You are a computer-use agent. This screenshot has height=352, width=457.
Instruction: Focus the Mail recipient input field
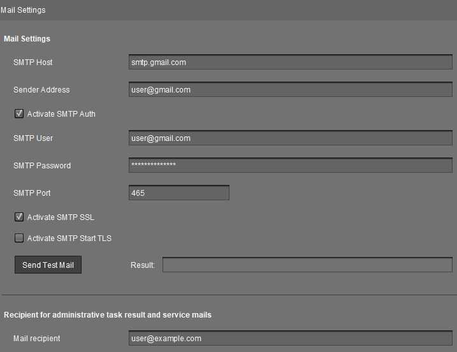pyautogui.click(x=290, y=339)
